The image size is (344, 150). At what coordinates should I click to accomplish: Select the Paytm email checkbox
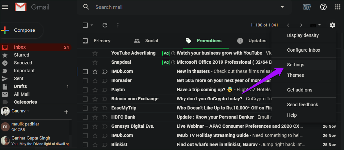(x=85, y=90)
